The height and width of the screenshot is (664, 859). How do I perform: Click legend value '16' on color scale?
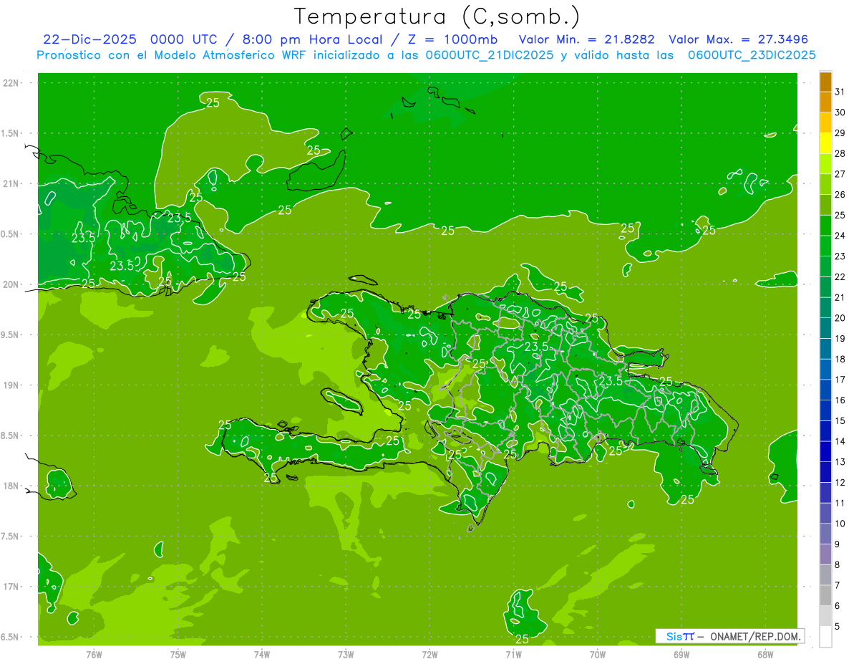[x=840, y=400]
